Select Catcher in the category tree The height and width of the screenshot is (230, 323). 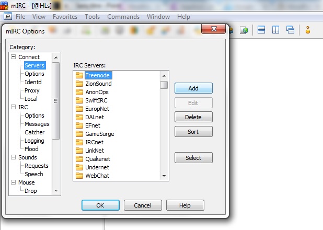pyautogui.click(x=34, y=132)
